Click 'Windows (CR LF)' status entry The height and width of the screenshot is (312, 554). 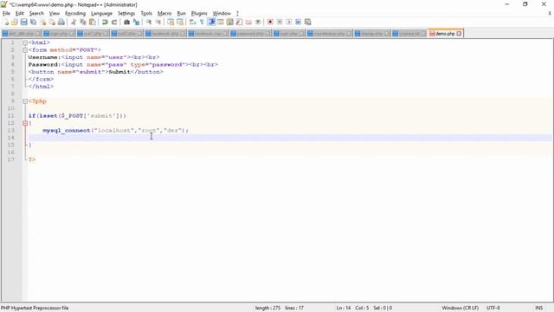click(x=460, y=309)
